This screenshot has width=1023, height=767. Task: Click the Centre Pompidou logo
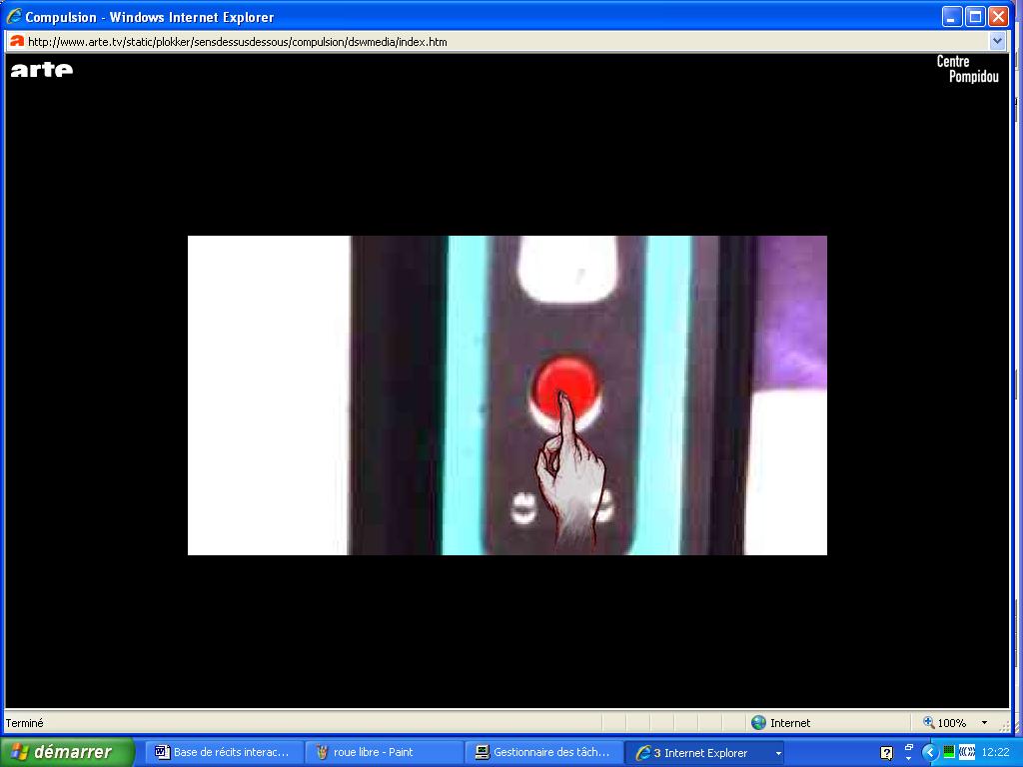pos(967,69)
